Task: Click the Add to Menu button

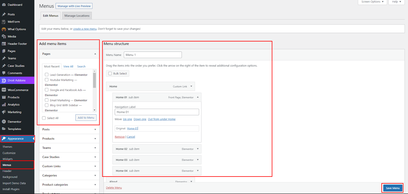Action: pos(86,118)
